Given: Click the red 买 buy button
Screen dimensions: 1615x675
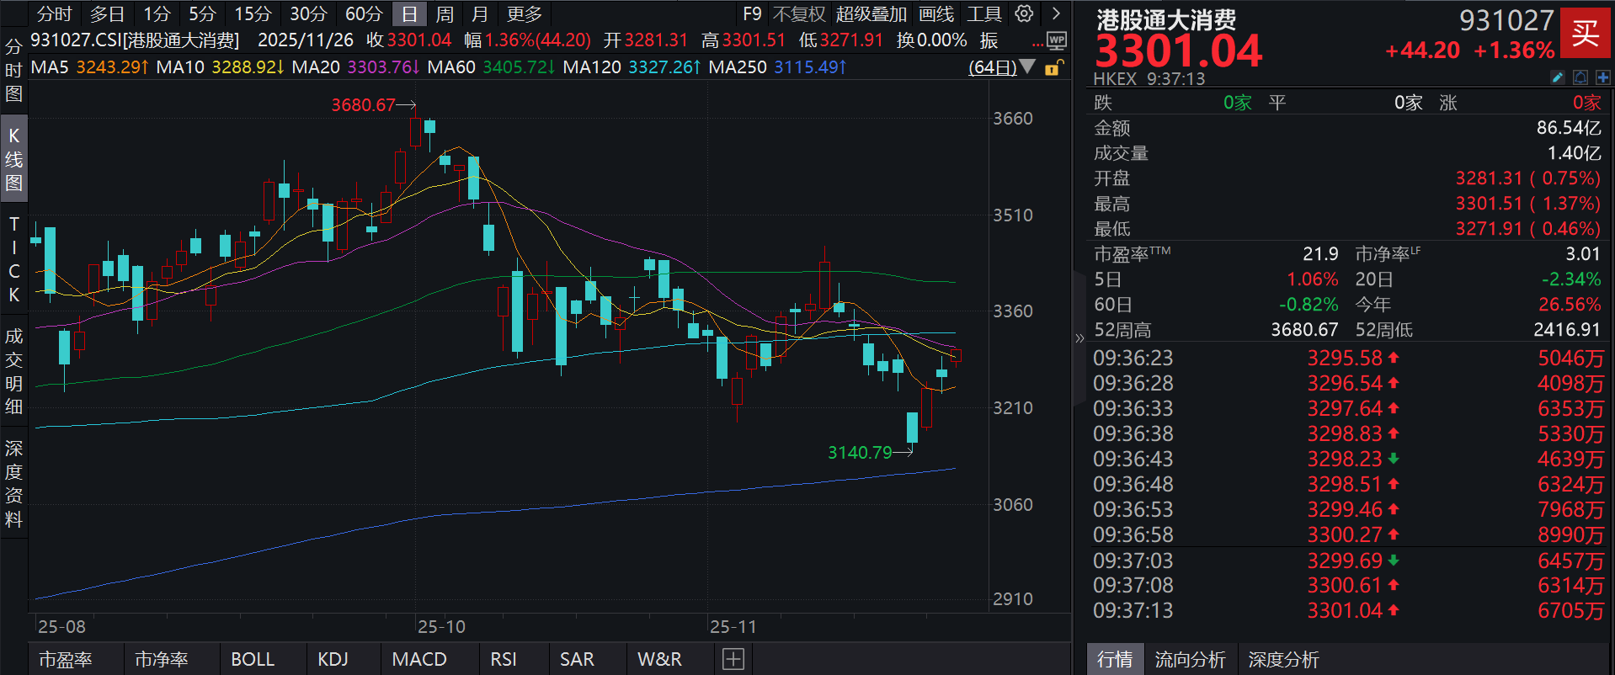Looking at the screenshot, I should (1585, 33).
